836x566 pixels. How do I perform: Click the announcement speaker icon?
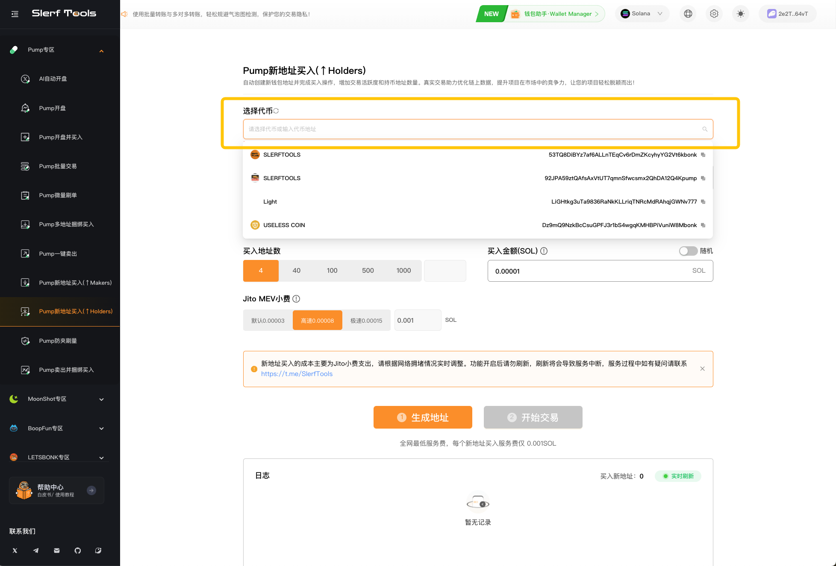tap(124, 14)
